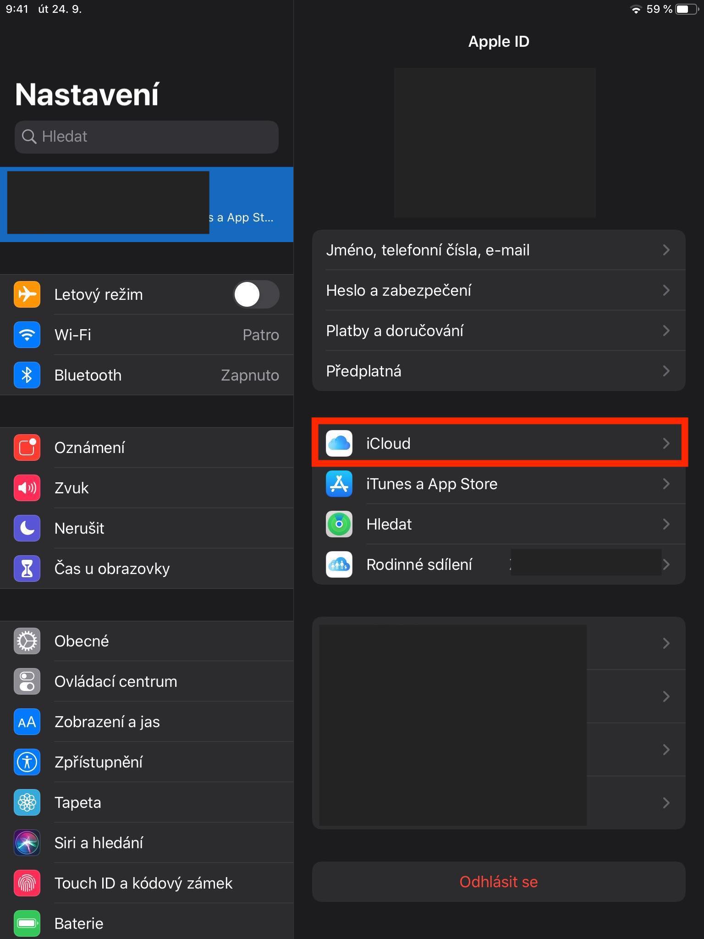Open Zobrazení a jas settings
The width and height of the screenshot is (704, 939).
pyautogui.click(x=147, y=721)
